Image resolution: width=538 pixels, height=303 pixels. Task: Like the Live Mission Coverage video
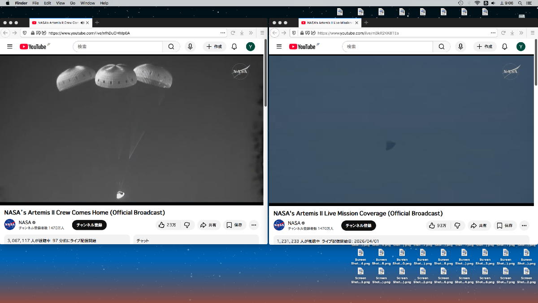click(x=438, y=225)
